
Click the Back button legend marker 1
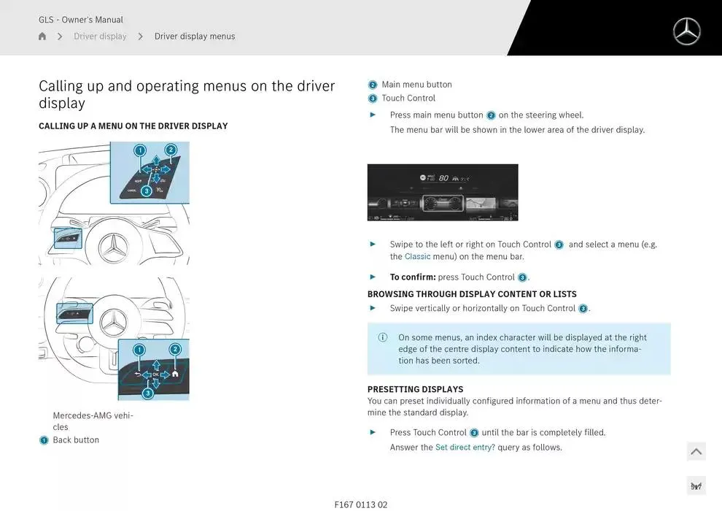tap(44, 440)
